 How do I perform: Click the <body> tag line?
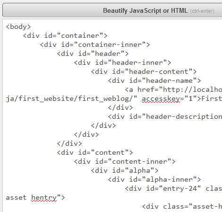[18, 26]
